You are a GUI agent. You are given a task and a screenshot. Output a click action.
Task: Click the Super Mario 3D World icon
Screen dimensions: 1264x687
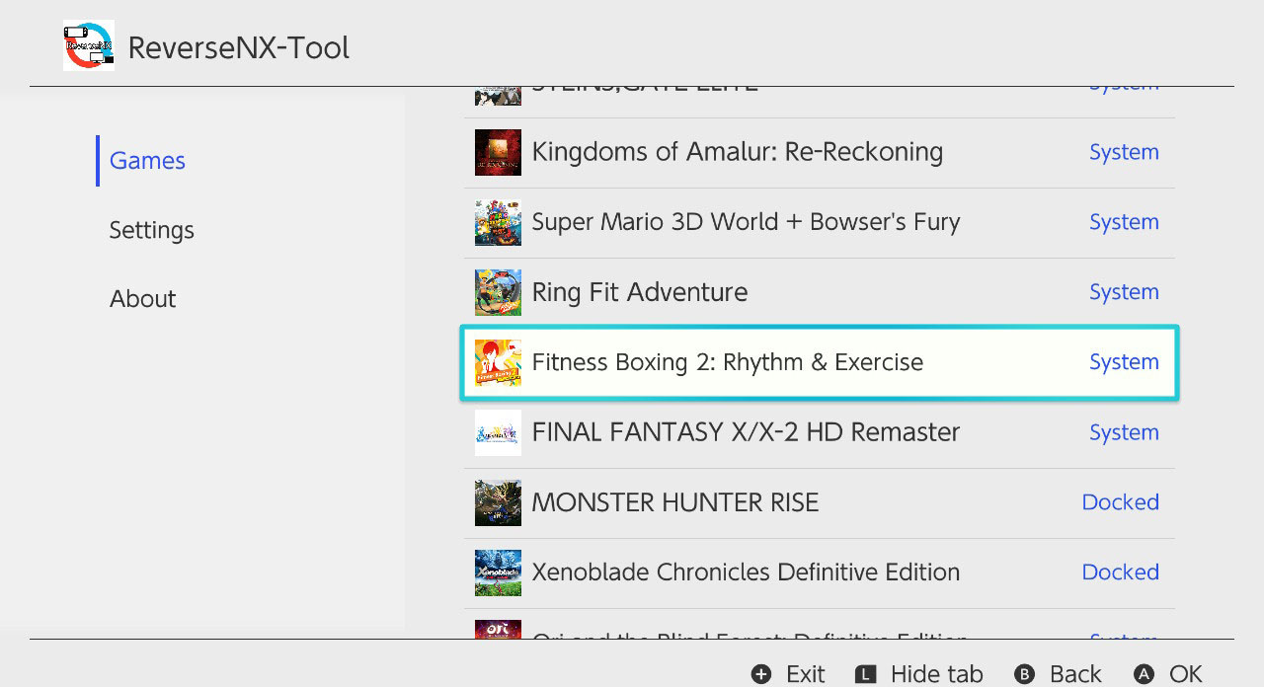click(498, 222)
